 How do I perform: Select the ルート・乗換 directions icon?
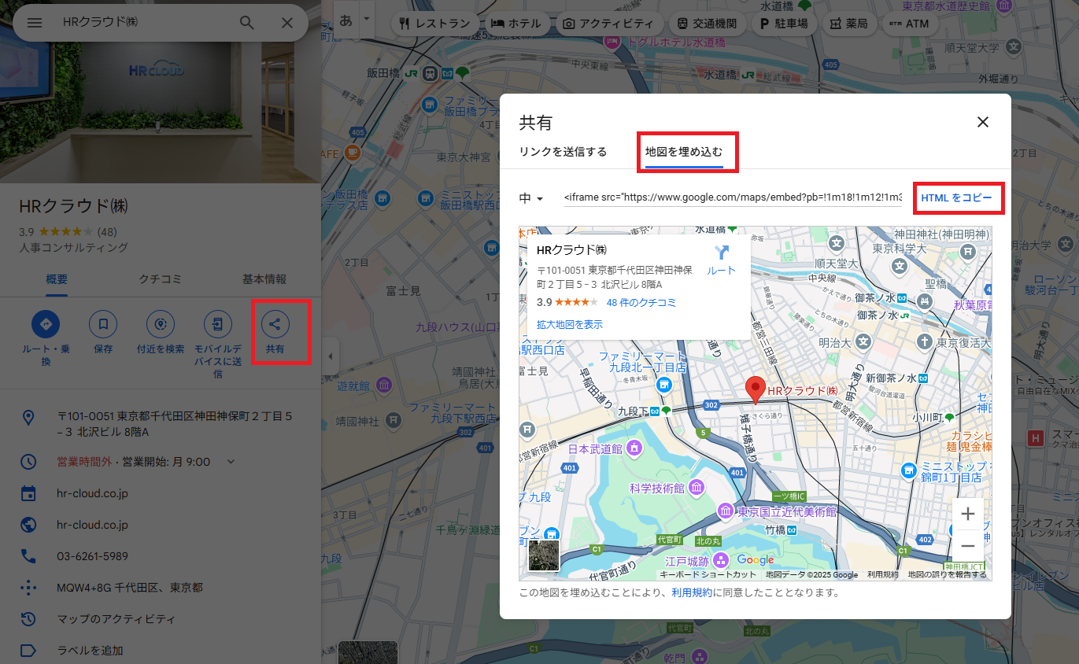tap(45, 326)
